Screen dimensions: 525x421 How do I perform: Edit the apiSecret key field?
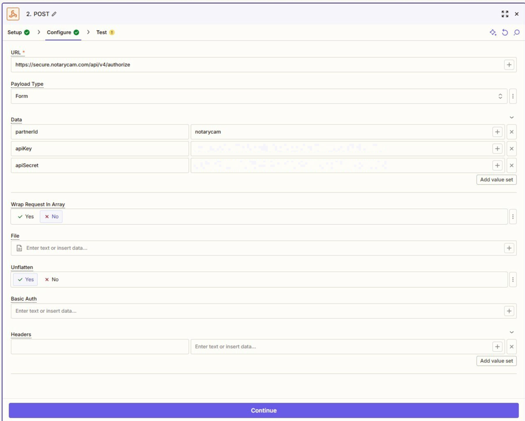(100, 165)
